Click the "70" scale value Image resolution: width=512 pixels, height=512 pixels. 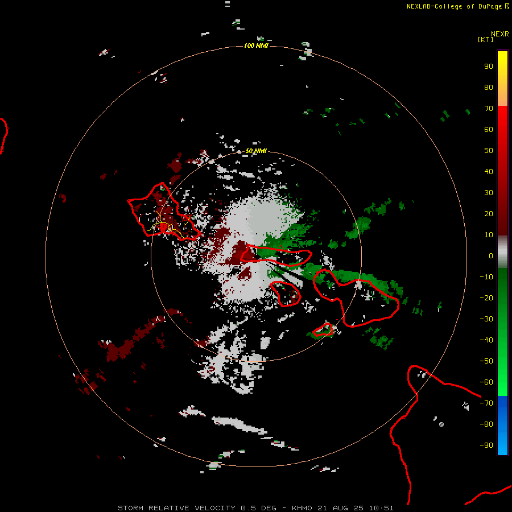pyautogui.click(x=489, y=109)
